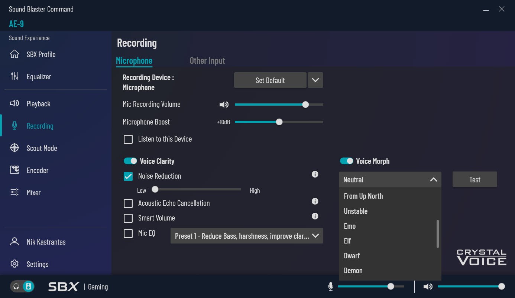The height and width of the screenshot is (298, 515).
Task: Adjust bottom bar microphone level slider
Action: 371,287
